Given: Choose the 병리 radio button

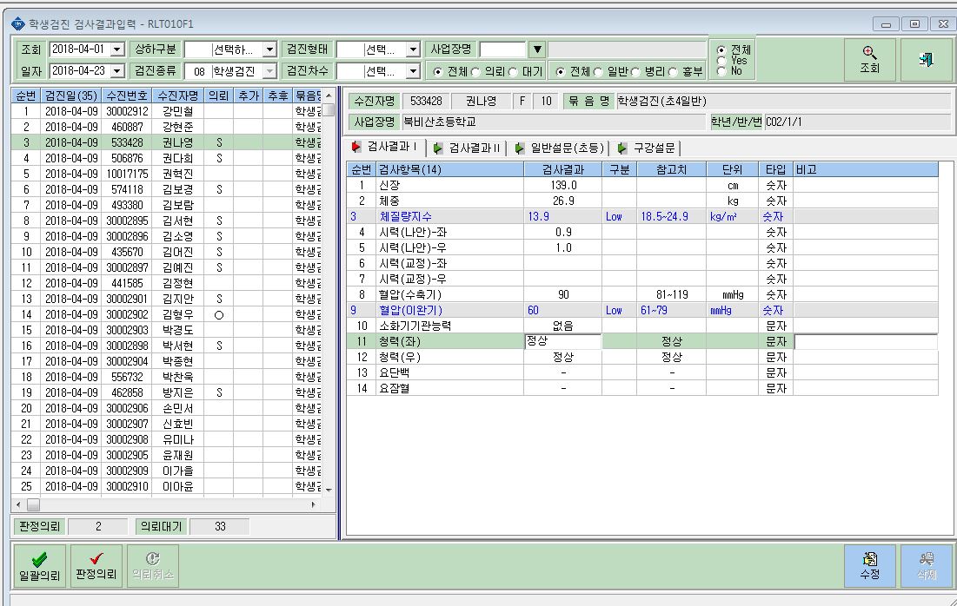Looking at the screenshot, I should pyautogui.click(x=635, y=72).
